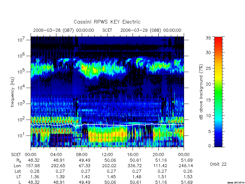Click Lon value '67.33'
Image resolution: width=245 pixels, height=184 pixels.
click(x=85, y=166)
